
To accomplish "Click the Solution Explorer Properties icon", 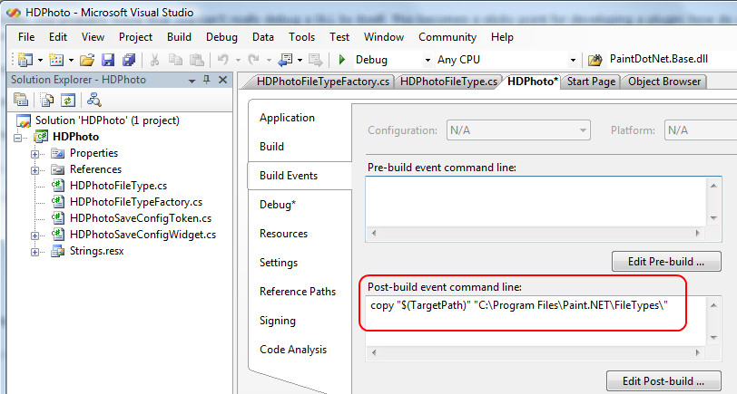I will [21, 100].
